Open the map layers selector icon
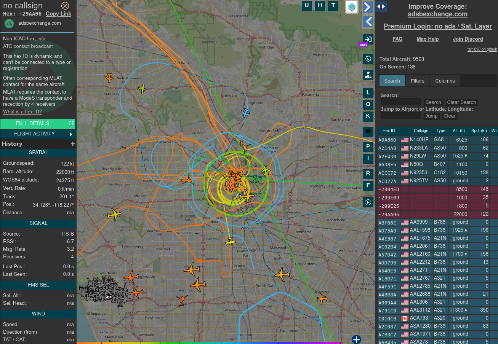The image size is (498, 344). coord(352,6)
